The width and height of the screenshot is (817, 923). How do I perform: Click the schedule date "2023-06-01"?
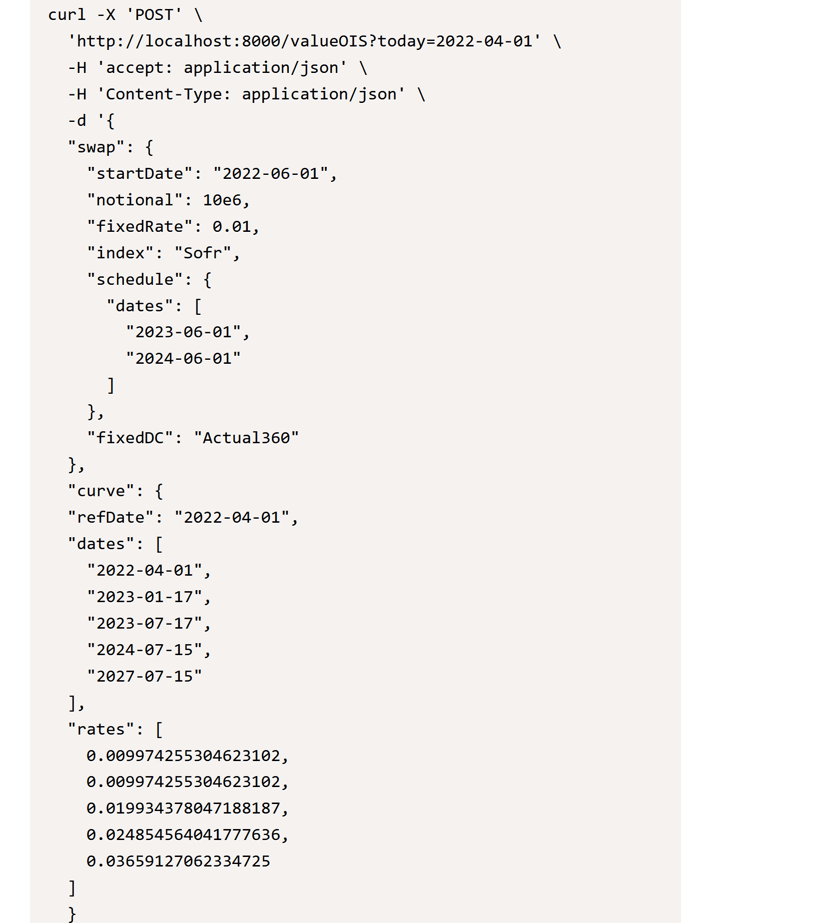coord(188,332)
